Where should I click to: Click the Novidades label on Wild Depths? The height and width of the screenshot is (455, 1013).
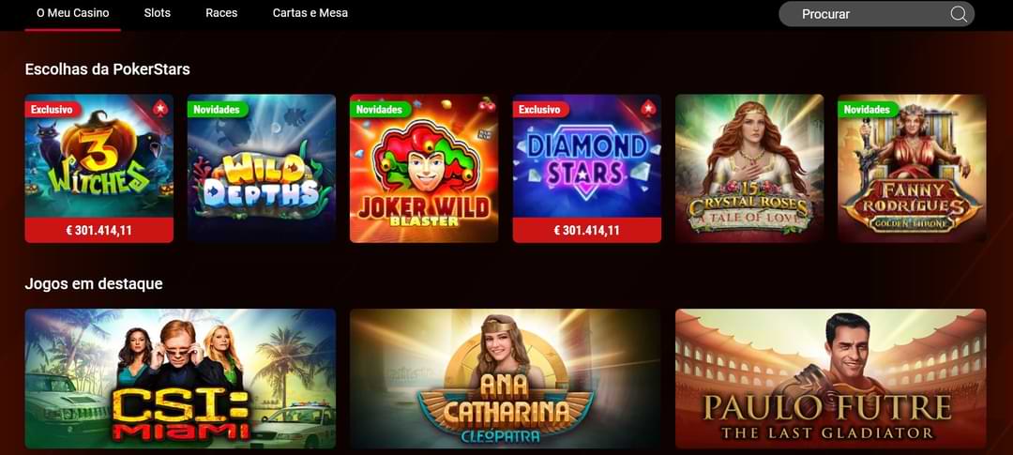[216, 109]
